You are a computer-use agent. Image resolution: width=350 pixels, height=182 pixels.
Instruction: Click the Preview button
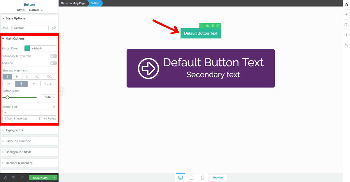[x=218, y=178]
